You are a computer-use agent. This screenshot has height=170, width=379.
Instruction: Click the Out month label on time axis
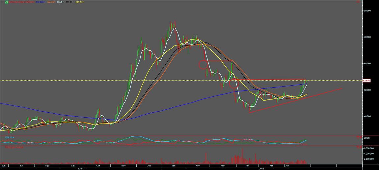tap(98, 166)
